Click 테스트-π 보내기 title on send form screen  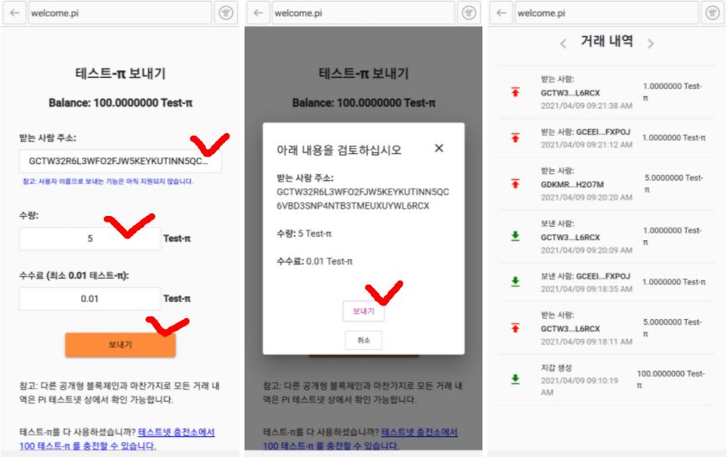point(121,73)
